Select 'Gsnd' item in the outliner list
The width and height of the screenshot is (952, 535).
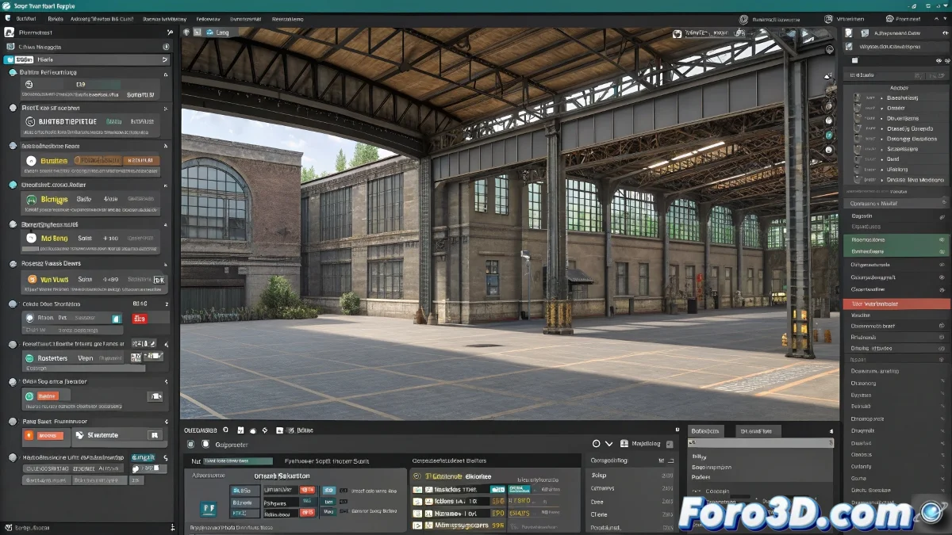pos(893,159)
